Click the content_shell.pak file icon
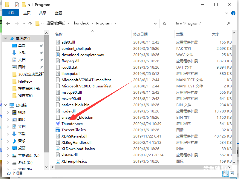The image size is (239, 179). click(x=58, y=49)
